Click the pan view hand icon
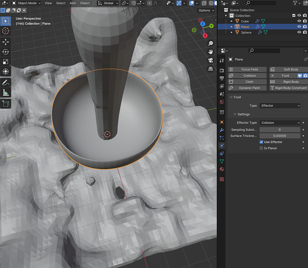Viewport: 308px width, 268px height. (210, 52)
